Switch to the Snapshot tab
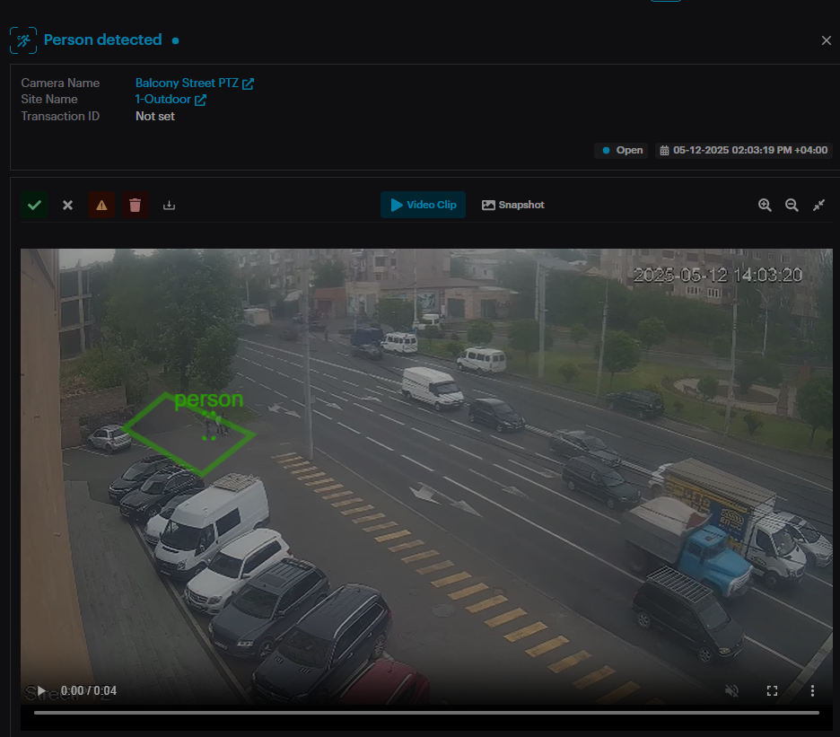The width and height of the screenshot is (840, 737). 513,206
